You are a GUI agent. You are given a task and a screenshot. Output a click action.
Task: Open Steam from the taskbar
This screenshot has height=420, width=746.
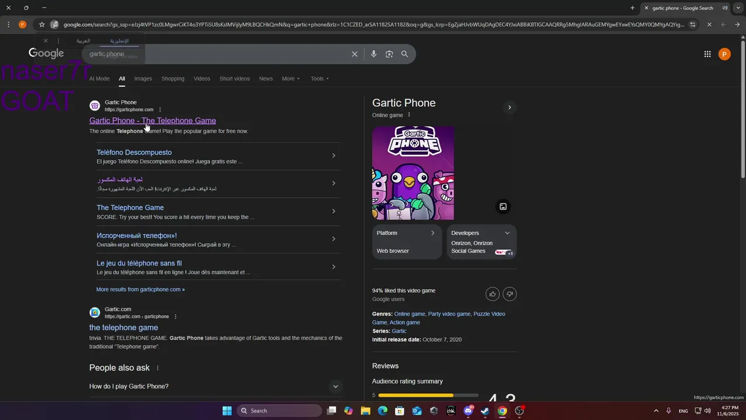(x=485, y=411)
